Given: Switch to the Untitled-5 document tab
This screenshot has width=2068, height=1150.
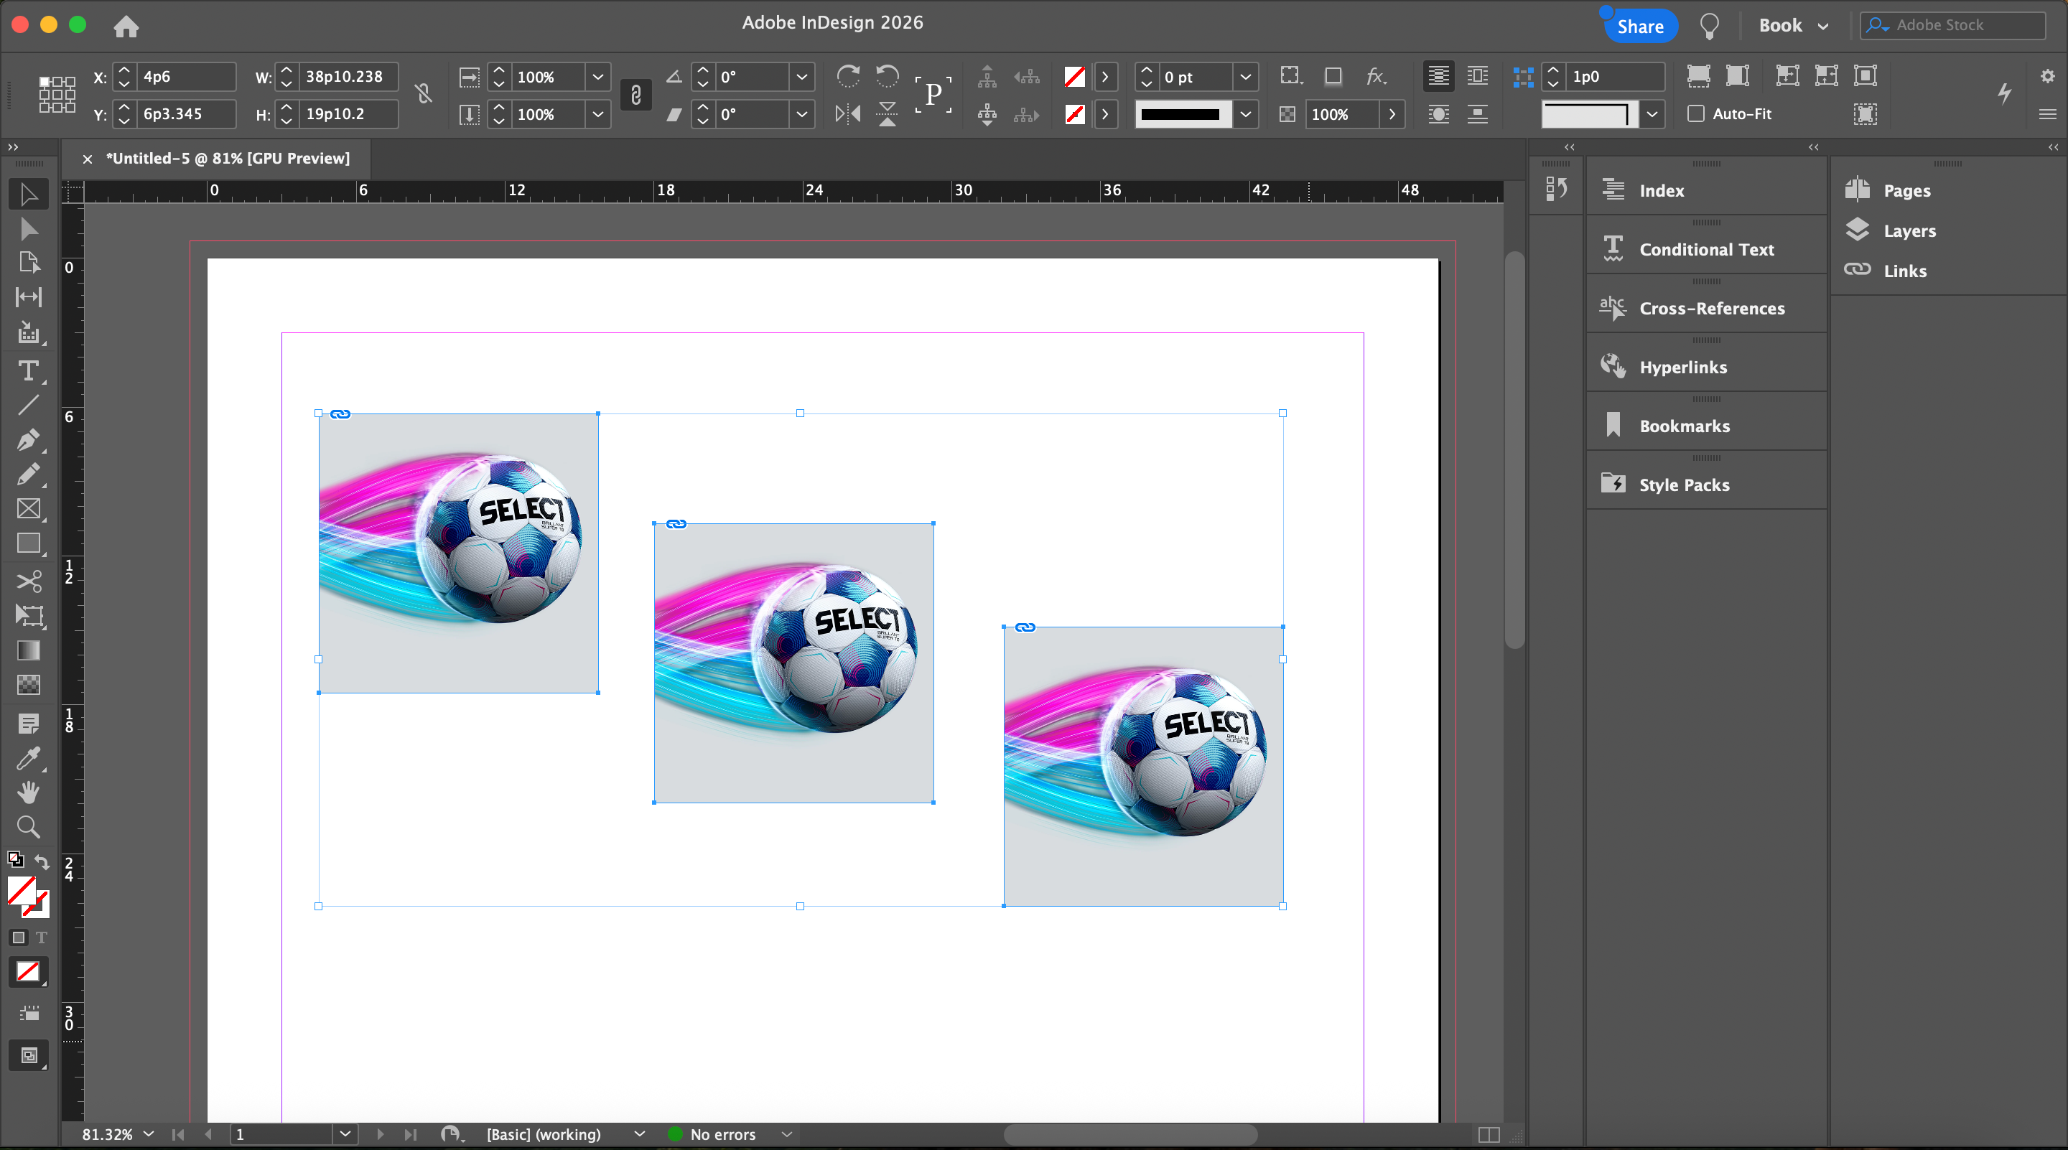Looking at the screenshot, I should pyautogui.click(x=228, y=158).
